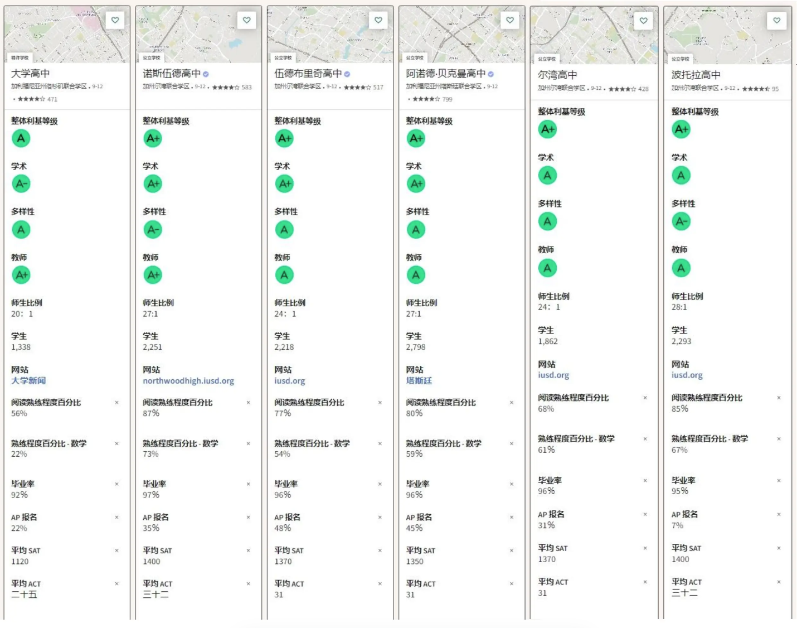Open the 大学新闻 website link
Image resolution: width=797 pixels, height=628 pixels.
(x=28, y=381)
